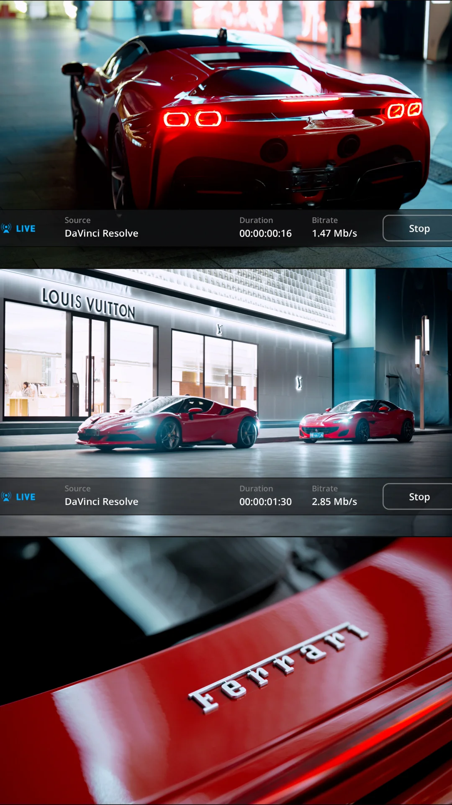The image size is (452, 805).
Task: Click the Duration label above 00:00:01:30
Action: (x=256, y=488)
